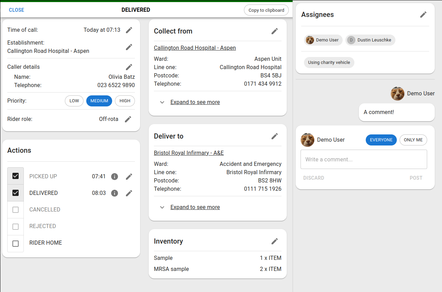
Task: Check the CANCELLED action checkbox
Action: tap(15, 209)
